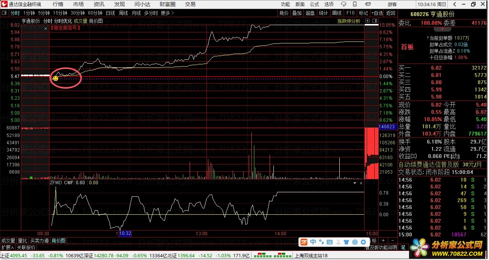
Task: Close the ZFMD indicator sub-panel
Action: point(361,183)
